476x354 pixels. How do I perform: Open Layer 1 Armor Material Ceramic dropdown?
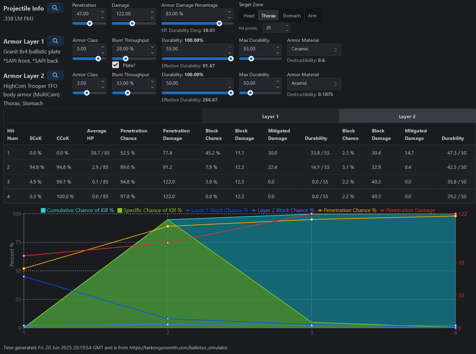(314, 49)
